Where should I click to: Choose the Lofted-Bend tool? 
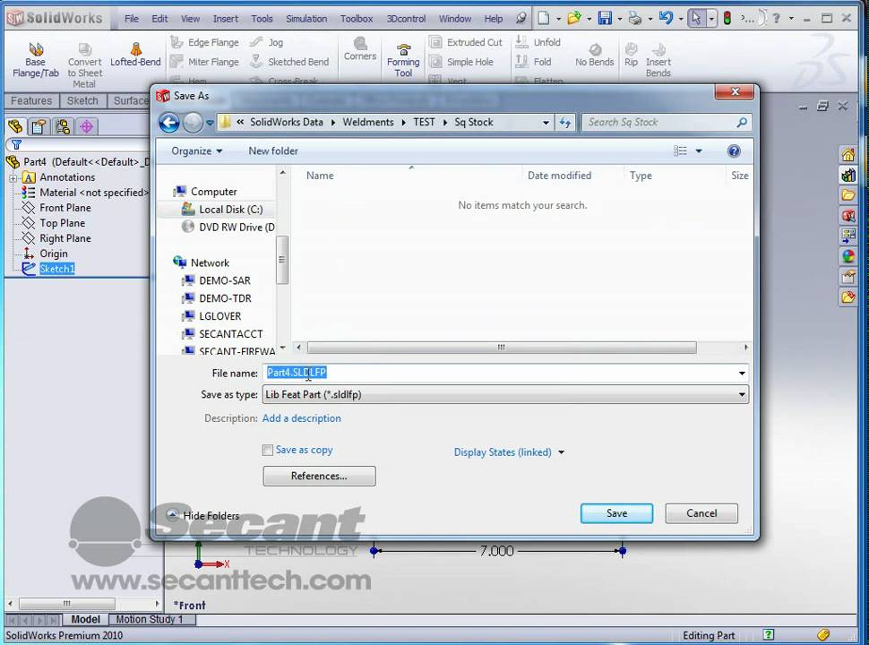[135, 55]
